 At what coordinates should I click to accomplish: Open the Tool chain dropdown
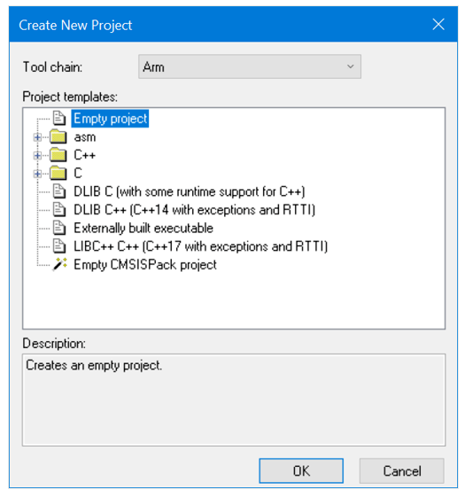[x=250, y=66]
